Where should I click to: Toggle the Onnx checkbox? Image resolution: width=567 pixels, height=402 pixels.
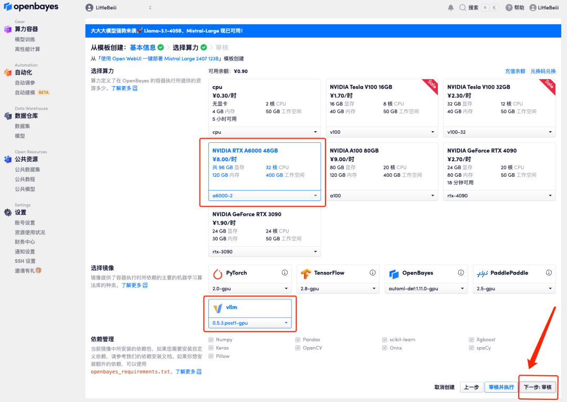[384, 348]
